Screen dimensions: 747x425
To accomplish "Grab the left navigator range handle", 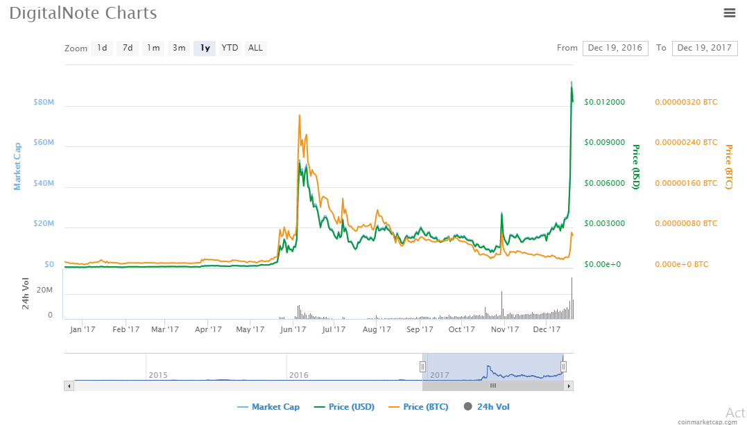I will (422, 366).
